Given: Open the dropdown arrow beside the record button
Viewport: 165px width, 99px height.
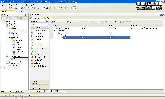Looking at the screenshot, I should (x=64, y=8).
